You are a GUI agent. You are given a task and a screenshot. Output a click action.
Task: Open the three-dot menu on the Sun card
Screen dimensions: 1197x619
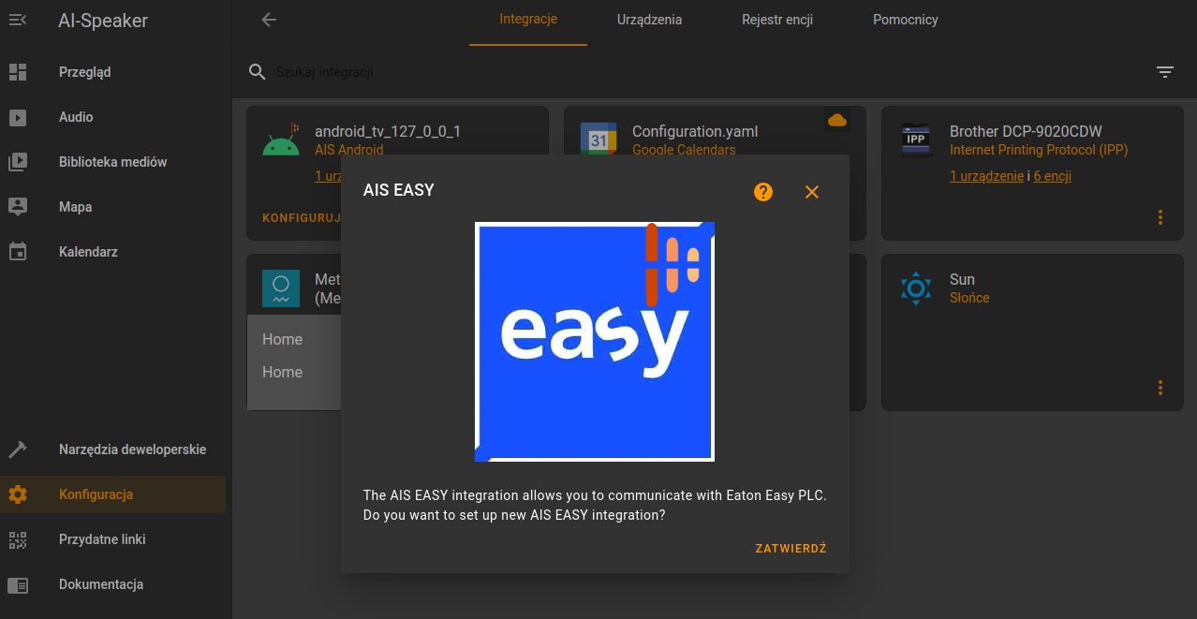(x=1160, y=388)
